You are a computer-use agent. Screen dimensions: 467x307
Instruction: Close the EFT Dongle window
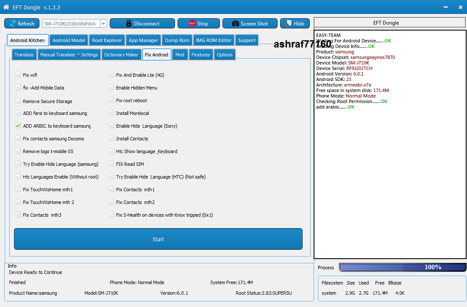click(461, 7)
